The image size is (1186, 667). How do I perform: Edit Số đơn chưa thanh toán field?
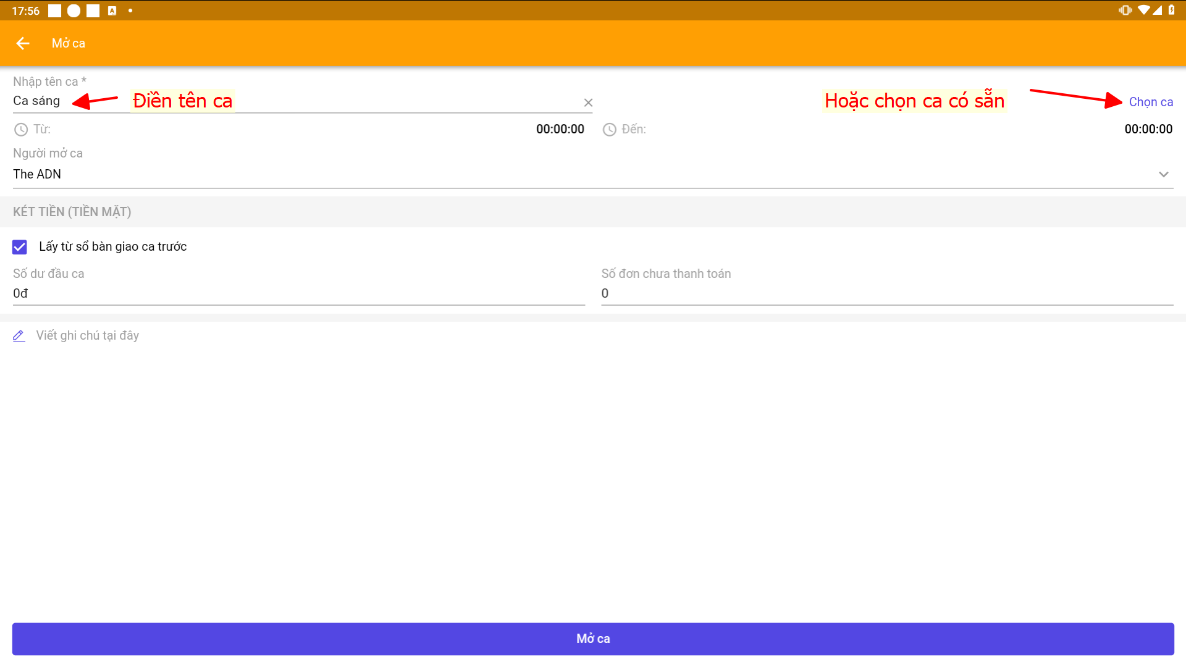point(886,293)
